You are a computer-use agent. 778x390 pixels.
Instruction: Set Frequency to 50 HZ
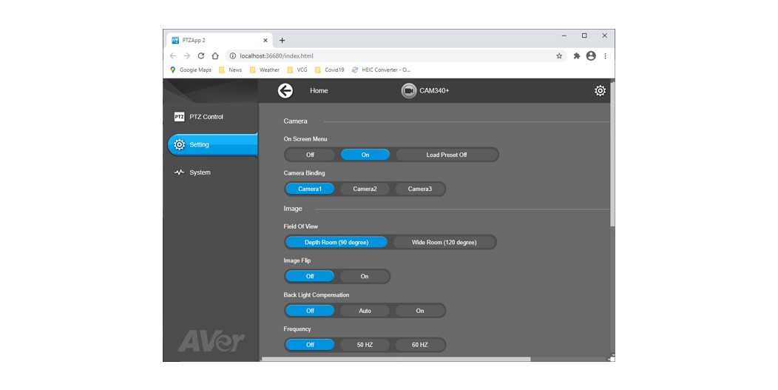point(365,345)
